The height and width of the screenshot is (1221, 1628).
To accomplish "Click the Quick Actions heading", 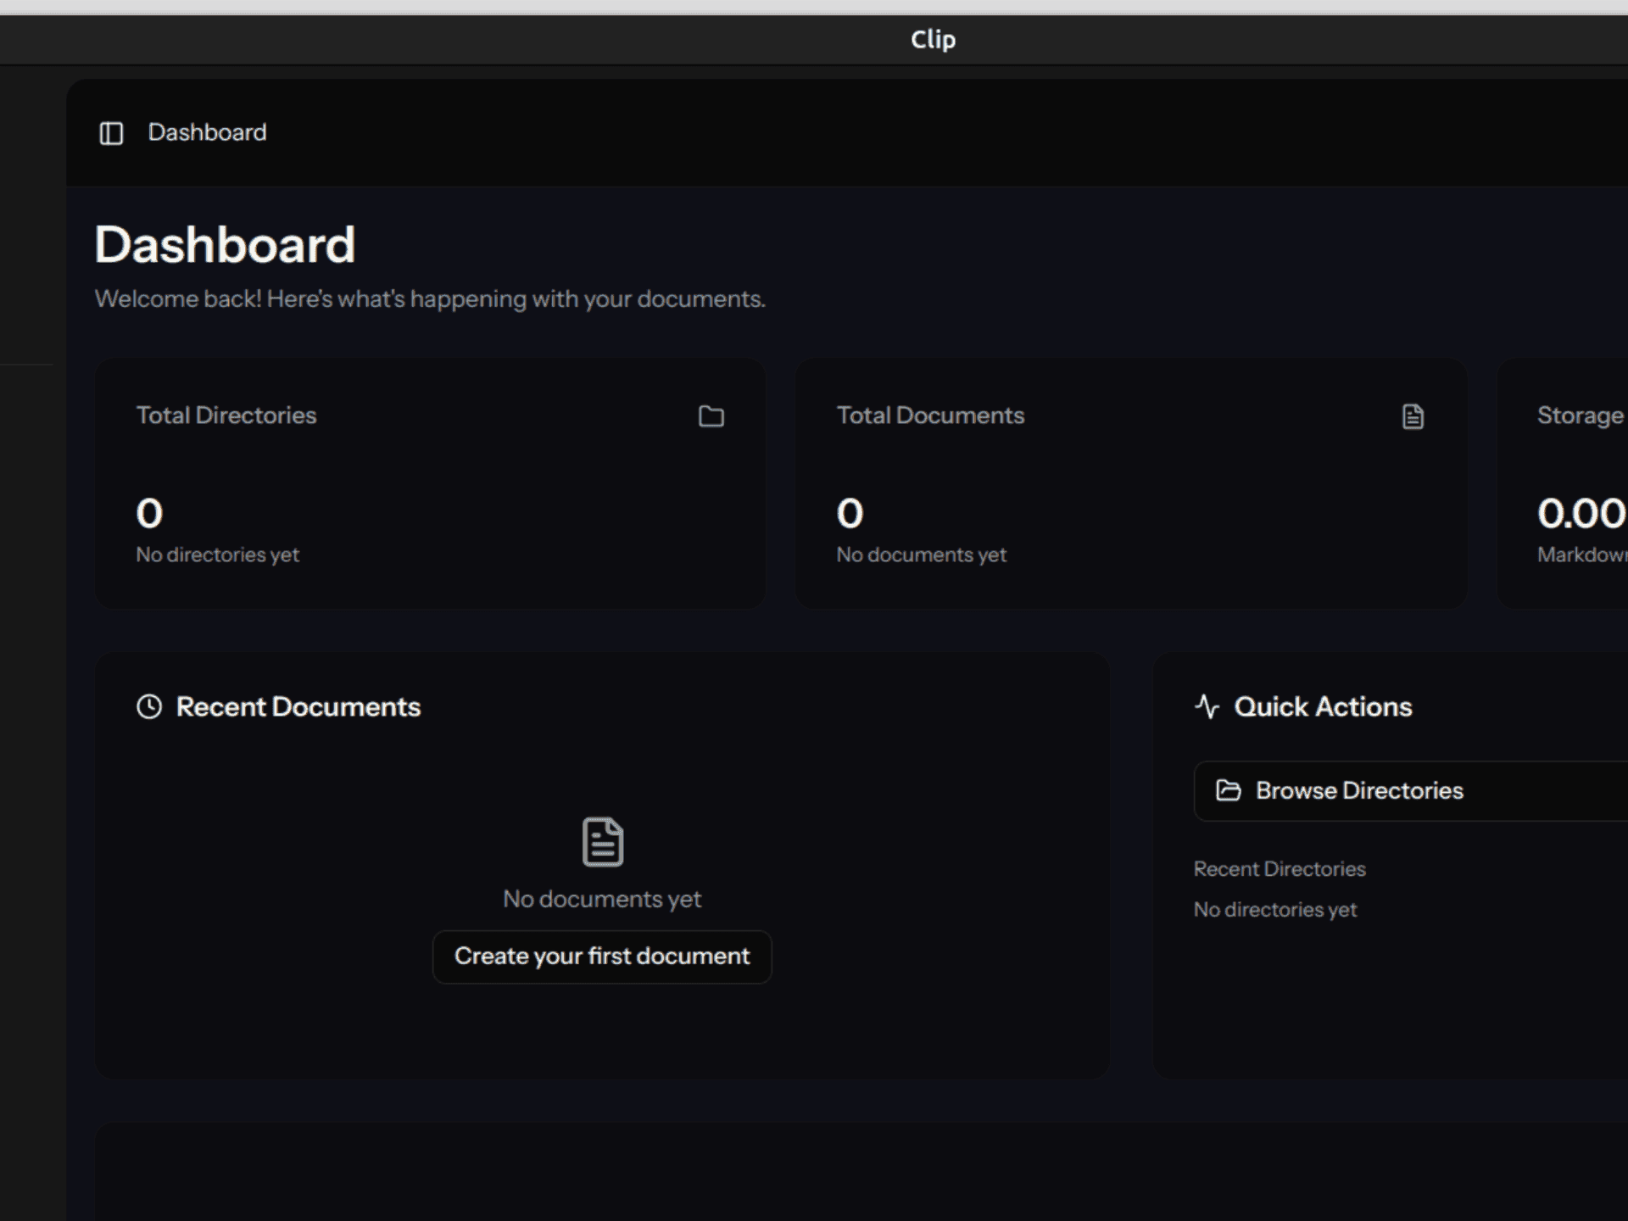I will (1323, 707).
